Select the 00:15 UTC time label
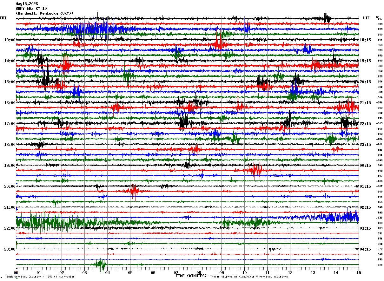The width and height of the screenshot is (384, 281). [365, 166]
